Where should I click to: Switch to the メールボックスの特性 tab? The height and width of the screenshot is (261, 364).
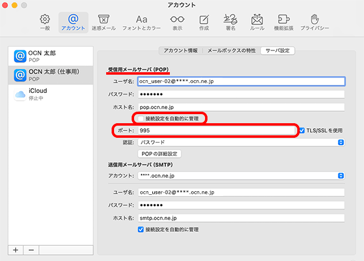232,50
